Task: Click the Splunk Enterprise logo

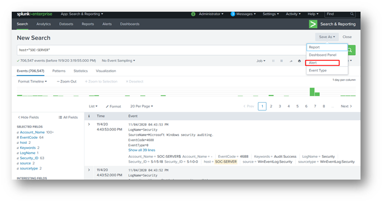Action: 34,14
